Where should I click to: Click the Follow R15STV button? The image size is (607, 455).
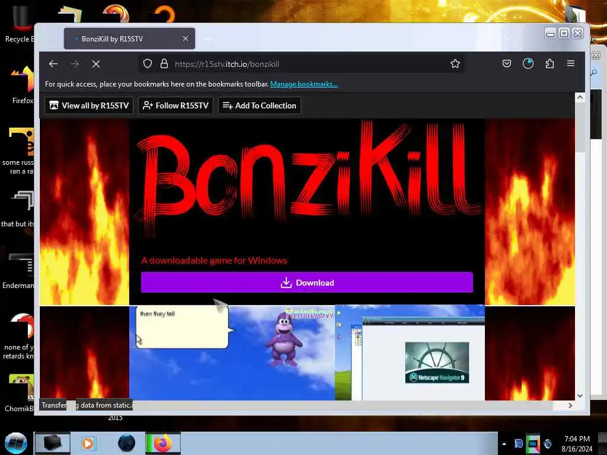pos(175,105)
